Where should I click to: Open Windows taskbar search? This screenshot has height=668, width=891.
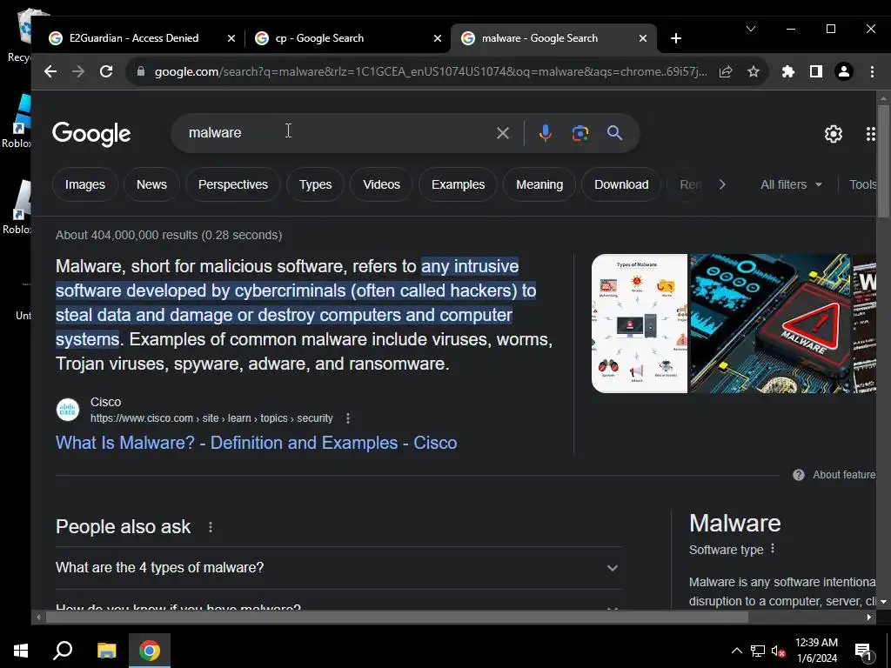[x=63, y=650]
